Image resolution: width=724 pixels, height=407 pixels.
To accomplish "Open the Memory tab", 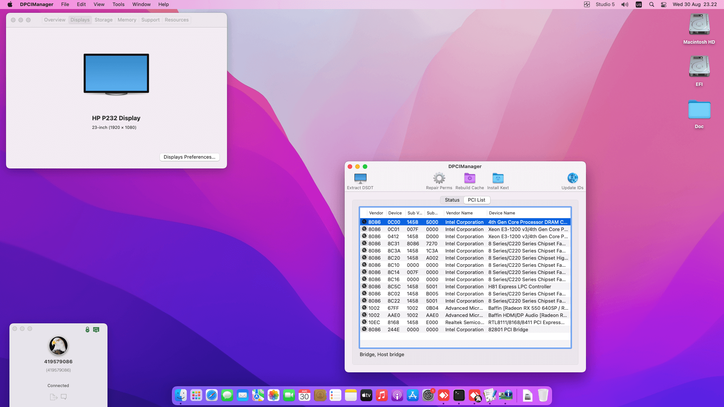I will [x=127, y=20].
